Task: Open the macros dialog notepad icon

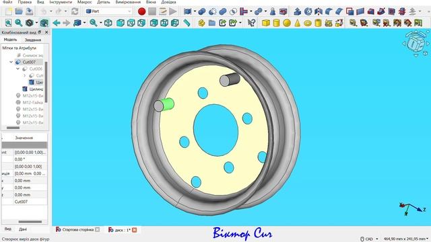Action: click(163, 11)
